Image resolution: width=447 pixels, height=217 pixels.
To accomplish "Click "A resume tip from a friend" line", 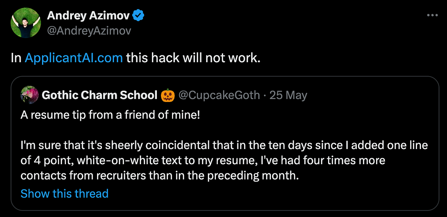I will 111,114.
